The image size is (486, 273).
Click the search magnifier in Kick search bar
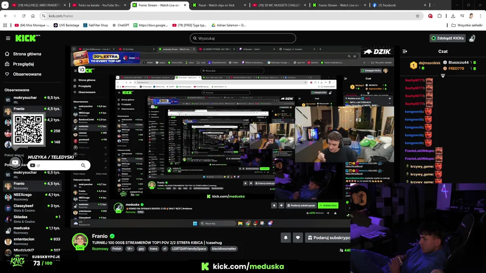[x=195, y=38]
